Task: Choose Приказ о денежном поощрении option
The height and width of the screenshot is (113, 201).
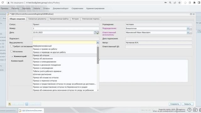Action: coord(65,65)
